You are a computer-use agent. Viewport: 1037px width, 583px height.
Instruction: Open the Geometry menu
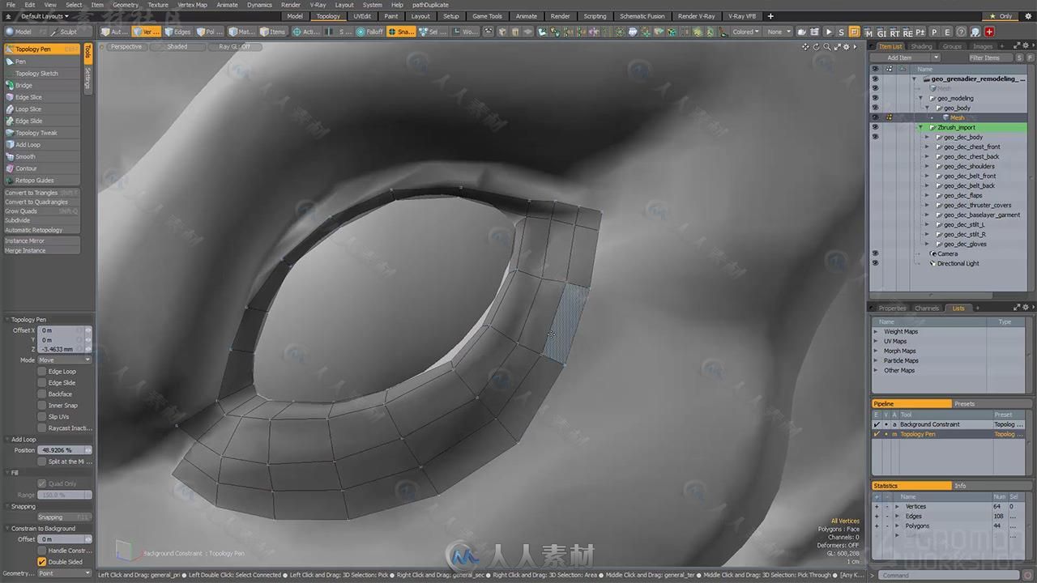126,5
